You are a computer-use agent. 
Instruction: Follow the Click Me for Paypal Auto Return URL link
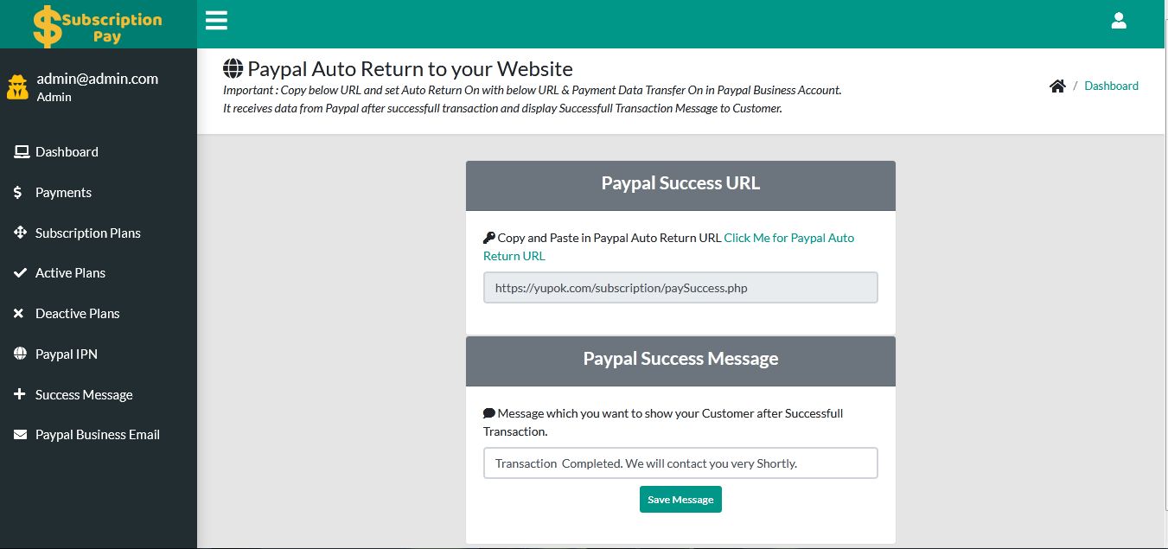[x=788, y=238]
